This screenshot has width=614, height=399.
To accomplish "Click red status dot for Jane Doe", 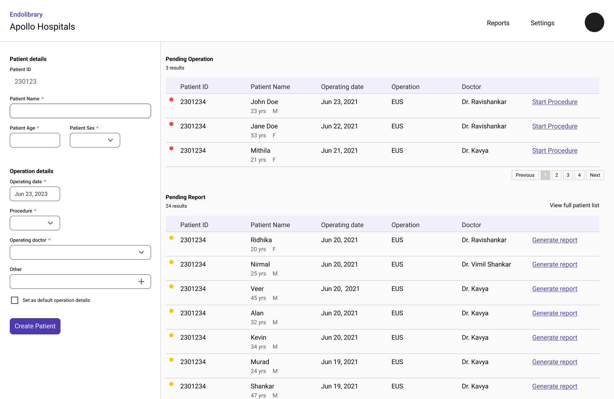I will [171, 124].
